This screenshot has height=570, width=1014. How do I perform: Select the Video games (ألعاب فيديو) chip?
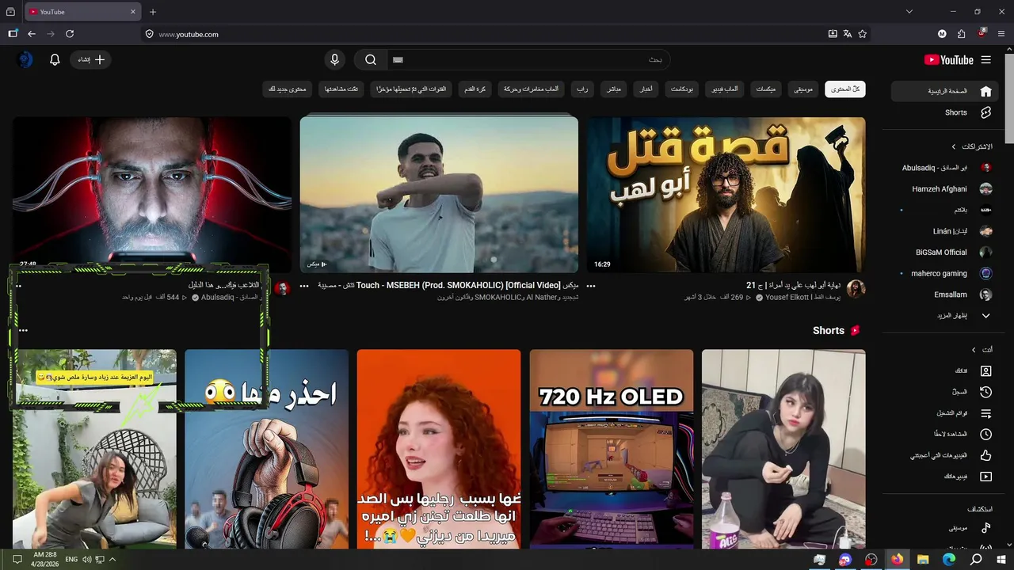click(x=723, y=89)
